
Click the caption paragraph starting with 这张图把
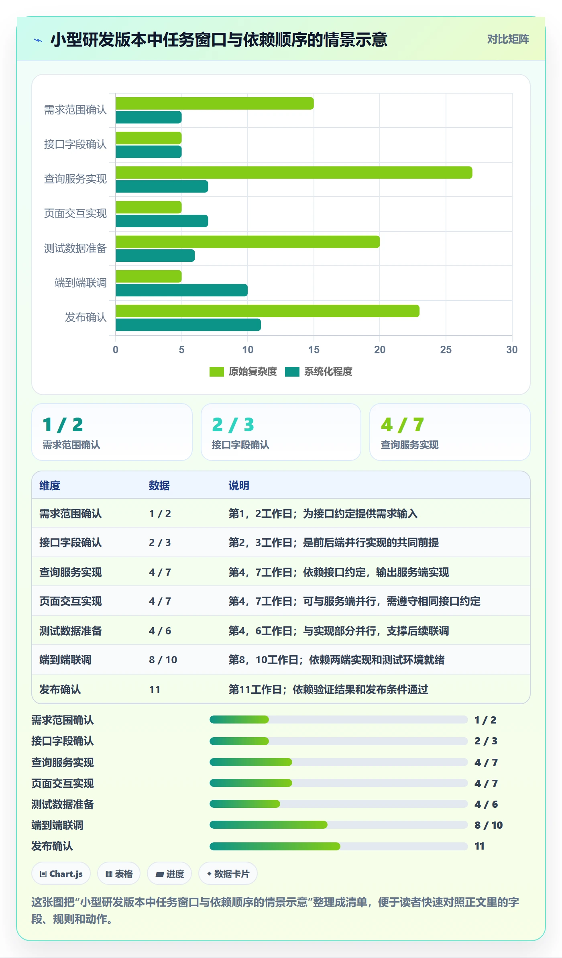tap(275, 910)
